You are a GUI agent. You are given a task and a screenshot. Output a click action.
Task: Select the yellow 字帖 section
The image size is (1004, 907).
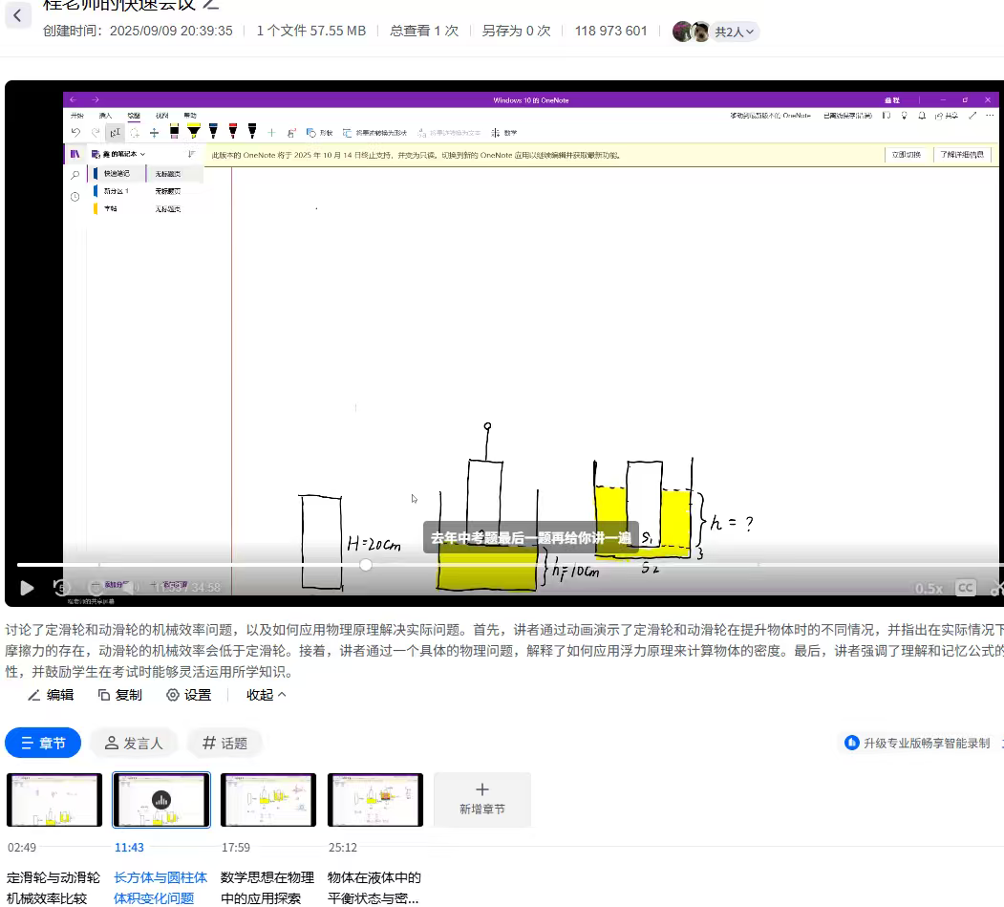tap(110, 208)
